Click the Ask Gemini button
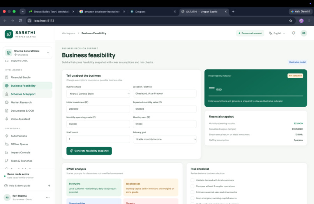Screen dimensions: 314x204 click(300, 12)
